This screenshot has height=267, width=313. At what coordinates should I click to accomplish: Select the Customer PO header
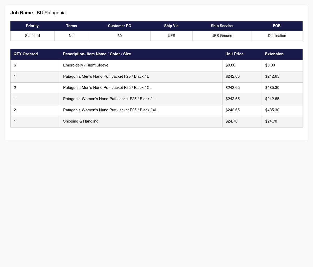click(119, 26)
